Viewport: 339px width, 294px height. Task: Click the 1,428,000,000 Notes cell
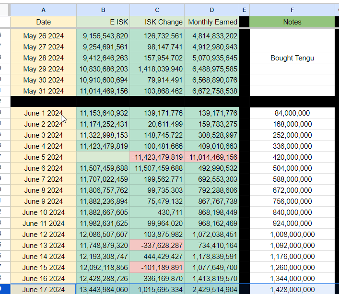point(292,289)
